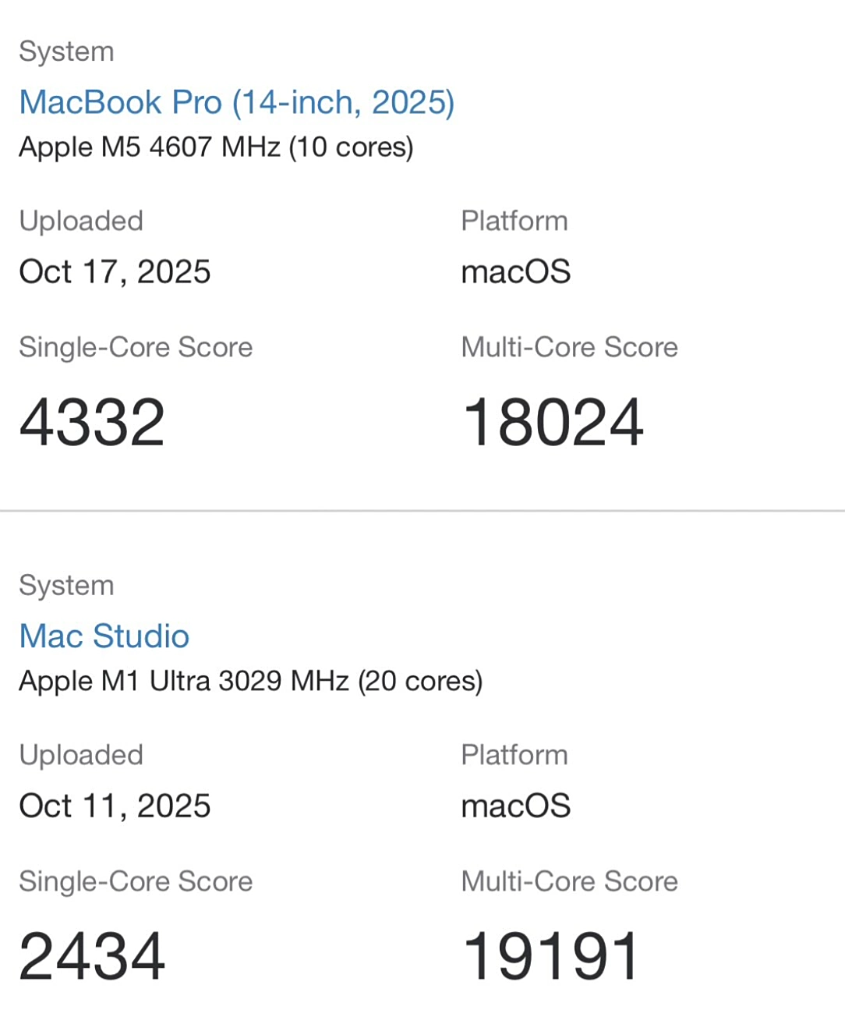This screenshot has height=1017, width=845.
Task: Click the System label above Mac Studio
Action: point(66,586)
